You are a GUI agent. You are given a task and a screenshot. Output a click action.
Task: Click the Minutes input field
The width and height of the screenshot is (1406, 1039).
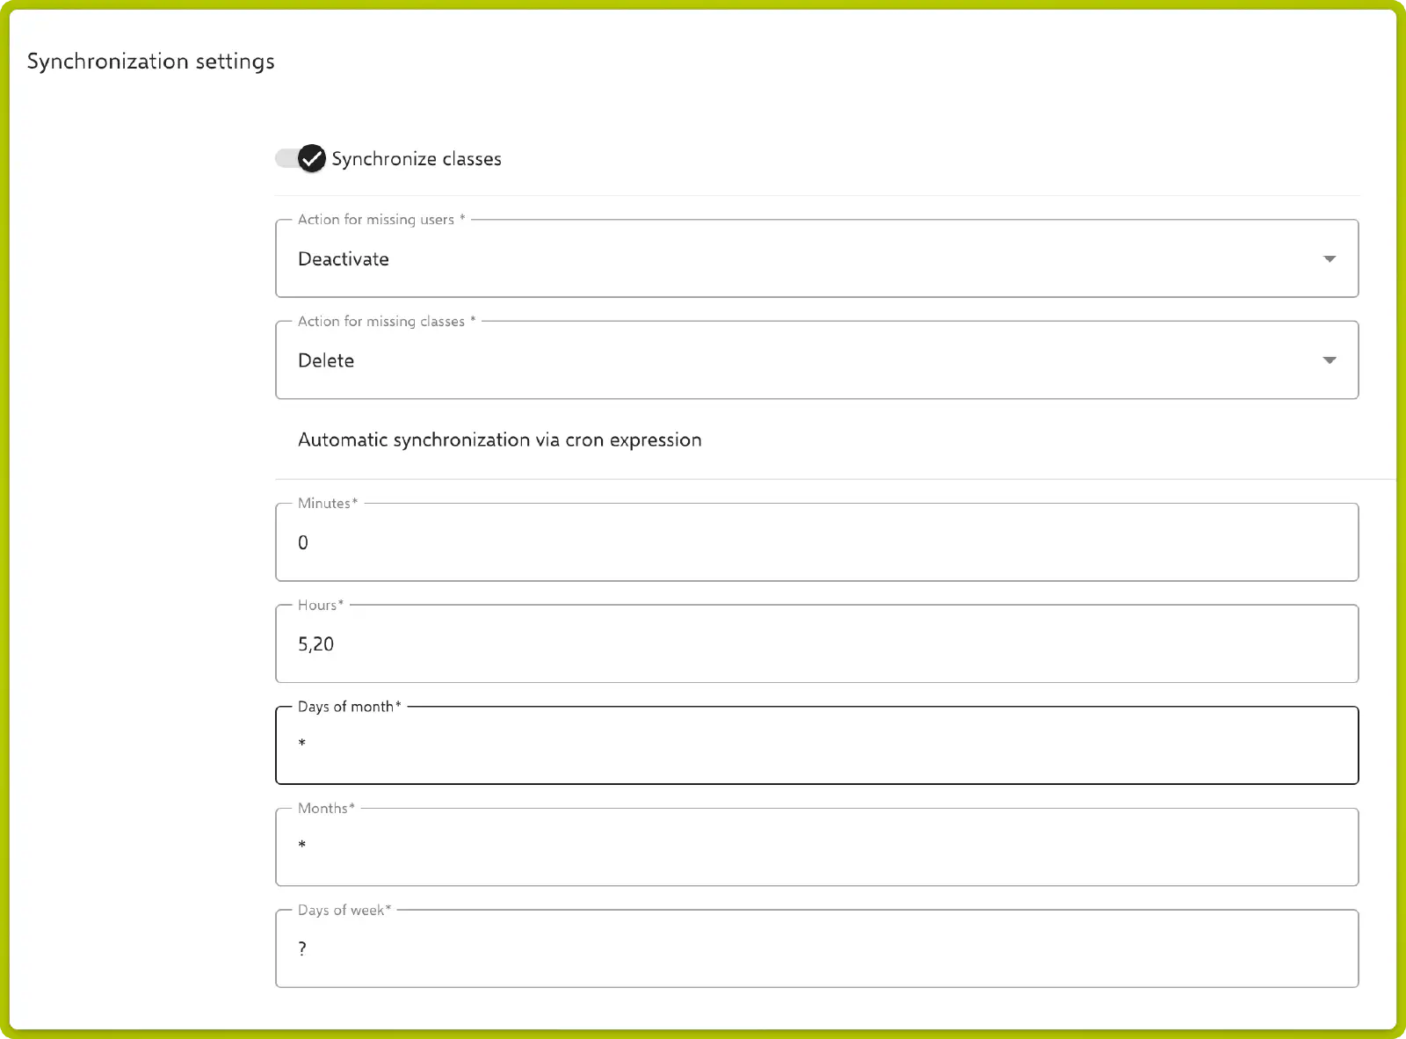[816, 542]
